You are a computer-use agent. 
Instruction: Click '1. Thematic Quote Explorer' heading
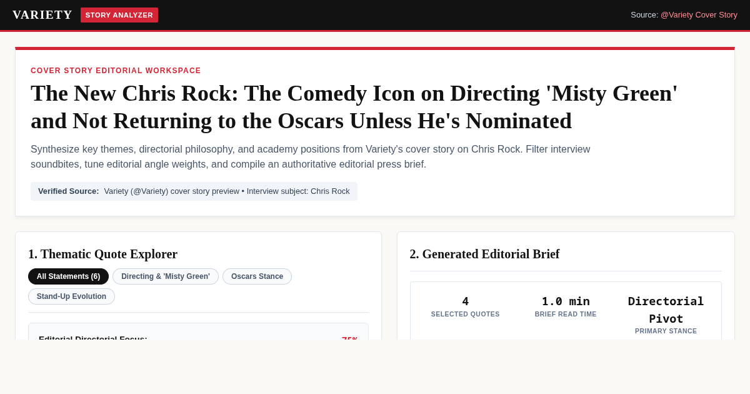[x=103, y=254]
